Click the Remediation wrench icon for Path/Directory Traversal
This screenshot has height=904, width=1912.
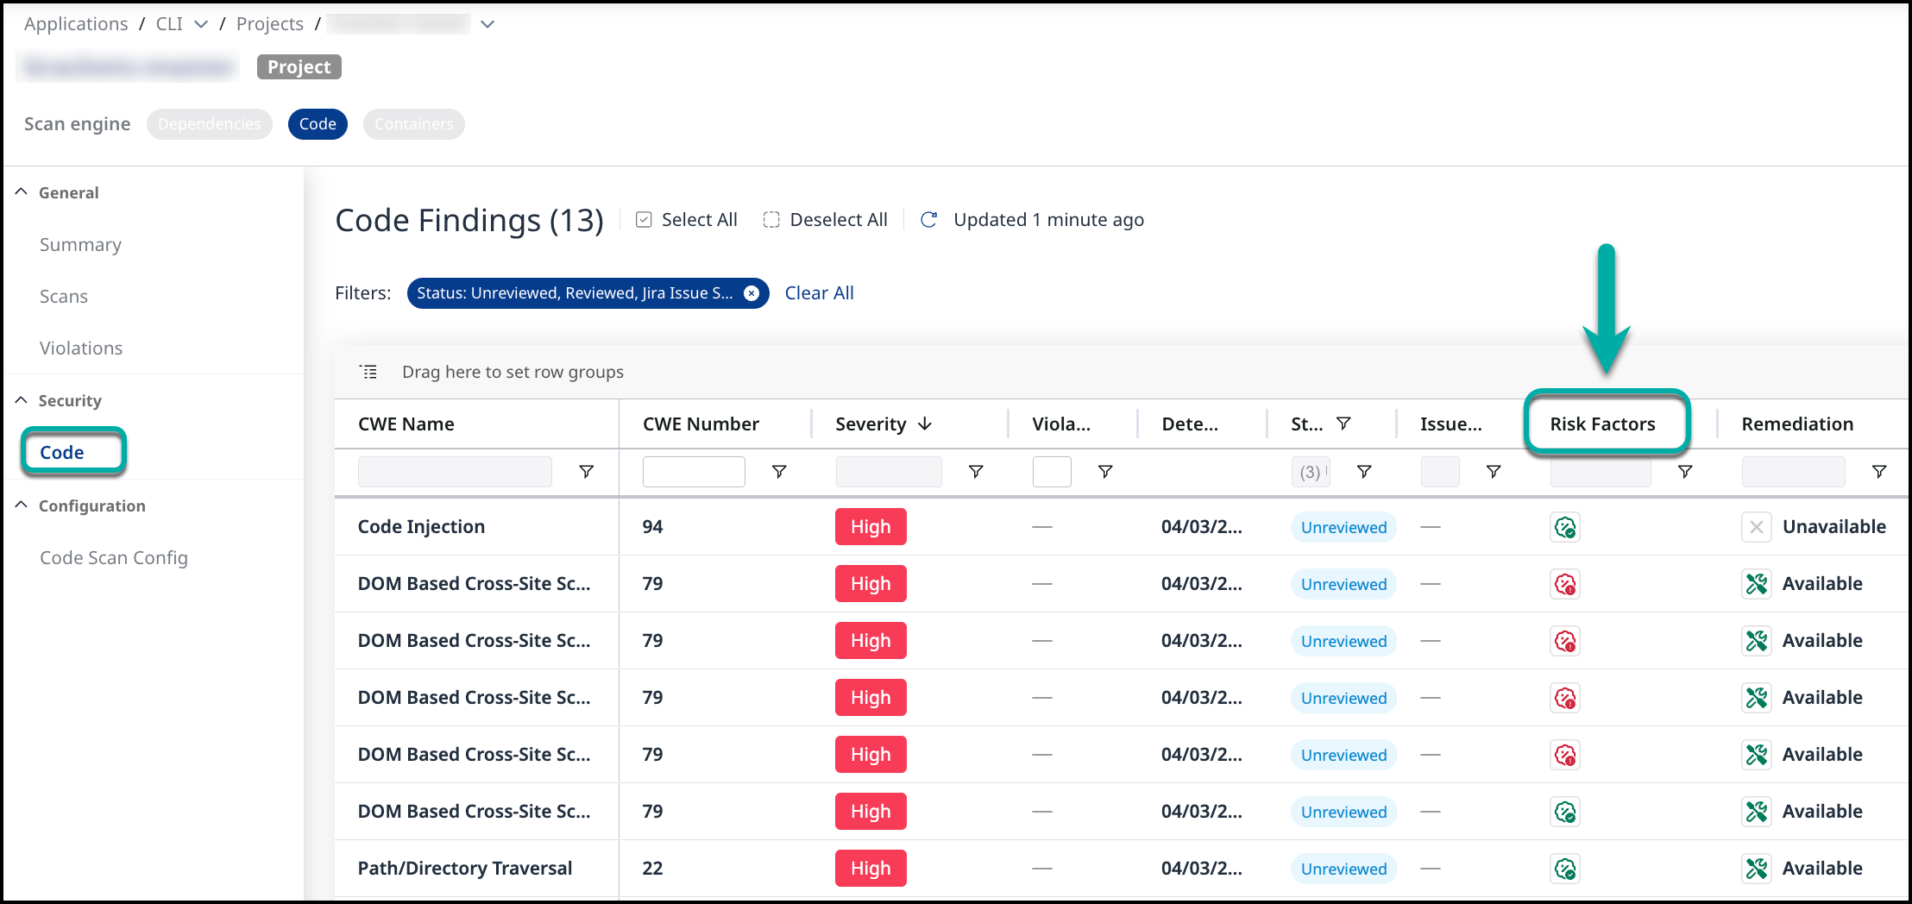click(x=1756, y=869)
